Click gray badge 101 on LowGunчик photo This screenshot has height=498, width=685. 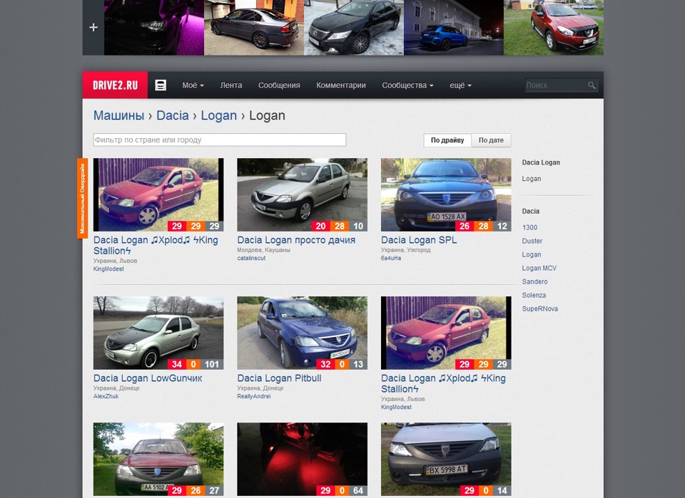coord(212,364)
